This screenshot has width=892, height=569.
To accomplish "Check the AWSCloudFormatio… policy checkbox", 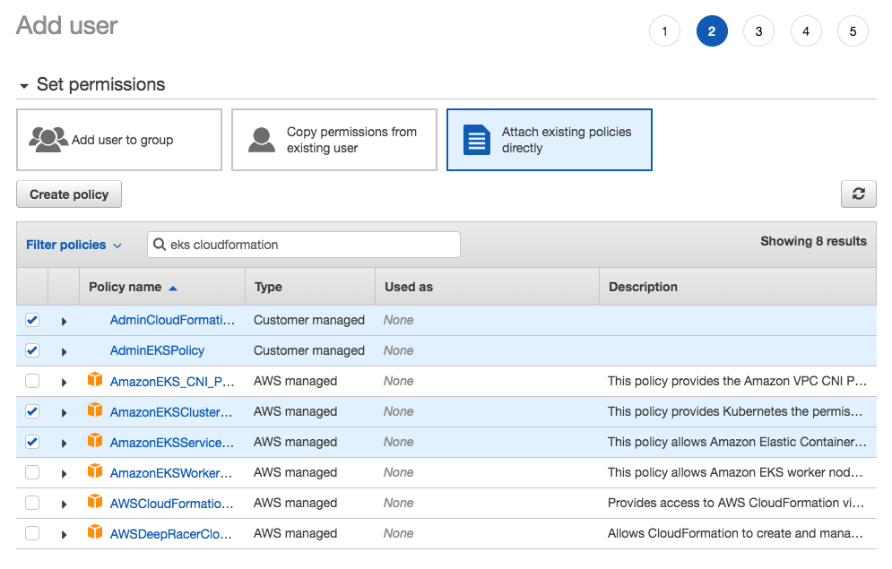I will [32, 503].
